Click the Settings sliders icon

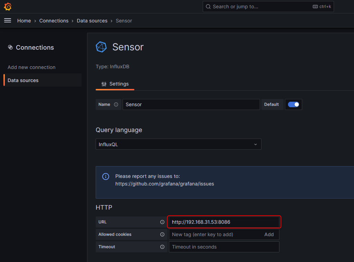coord(104,84)
